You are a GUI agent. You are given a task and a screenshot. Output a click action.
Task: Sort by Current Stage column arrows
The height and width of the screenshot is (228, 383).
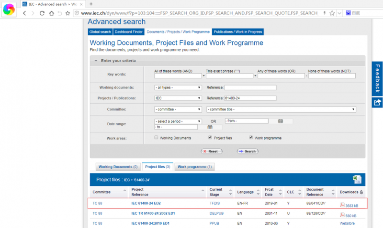[x=230, y=192]
